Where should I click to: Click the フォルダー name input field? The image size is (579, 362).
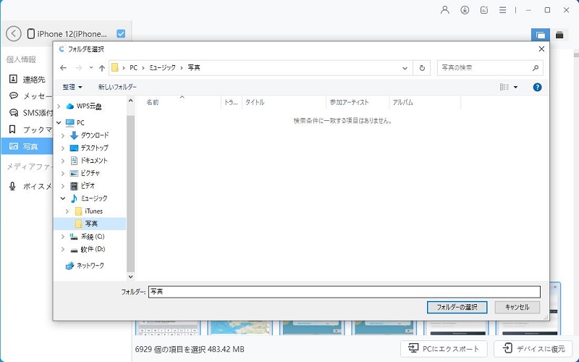(344, 292)
